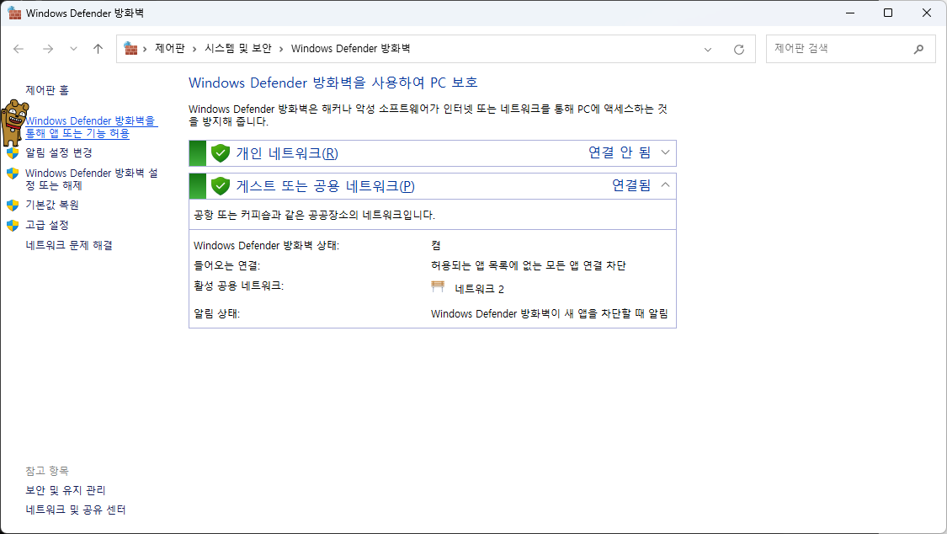Click shield icon beside 기본값 복원

click(13, 206)
